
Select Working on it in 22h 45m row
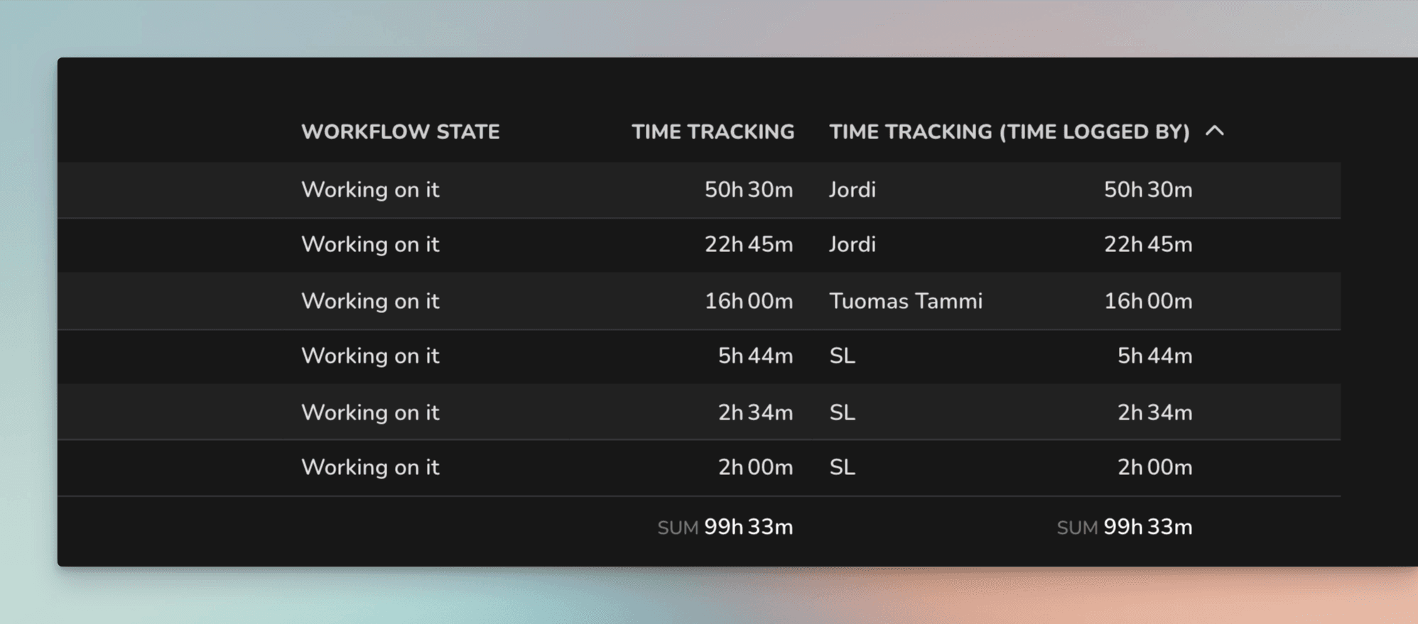[370, 244]
